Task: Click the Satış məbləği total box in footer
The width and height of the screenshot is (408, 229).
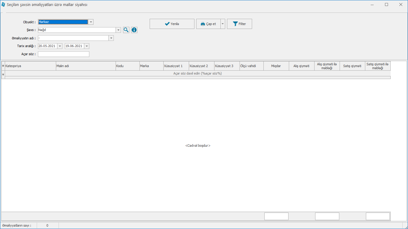Action: [x=378, y=216]
